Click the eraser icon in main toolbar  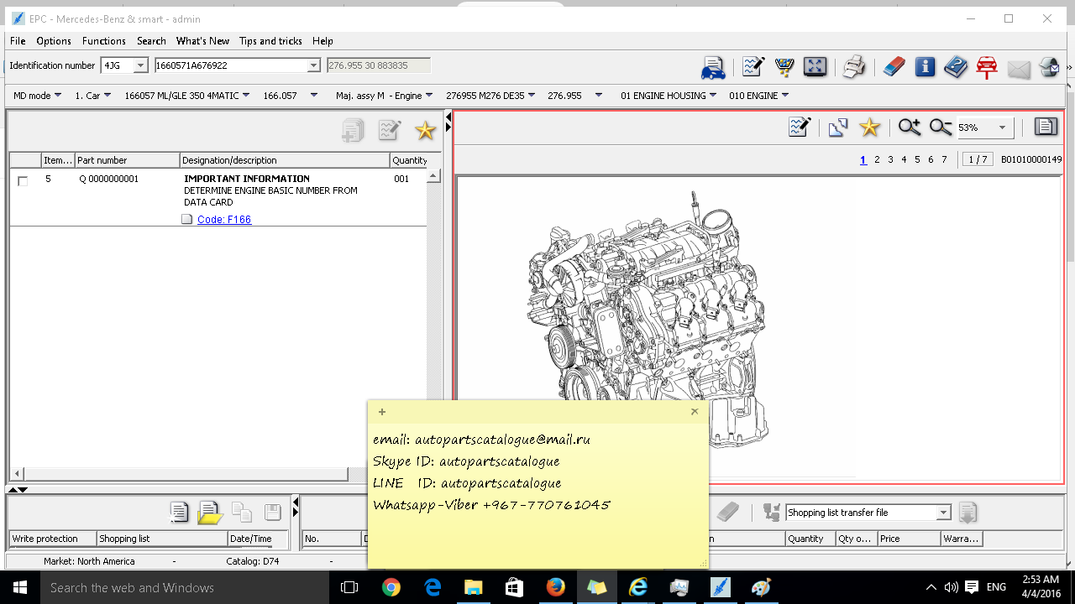pos(894,67)
